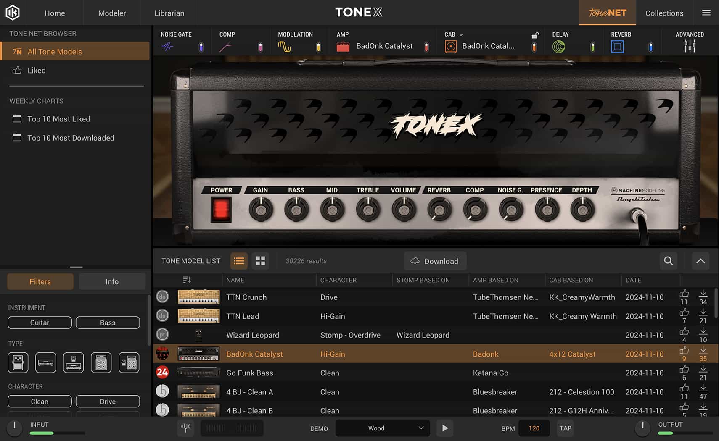Image resolution: width=719 pixels, height=441 pixels.
Task: Open the search in the Tone Model list
Action: (x=668, y=261)
